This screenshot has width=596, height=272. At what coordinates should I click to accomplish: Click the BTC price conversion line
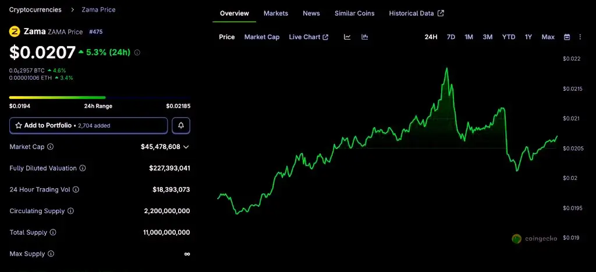[38, 70]
